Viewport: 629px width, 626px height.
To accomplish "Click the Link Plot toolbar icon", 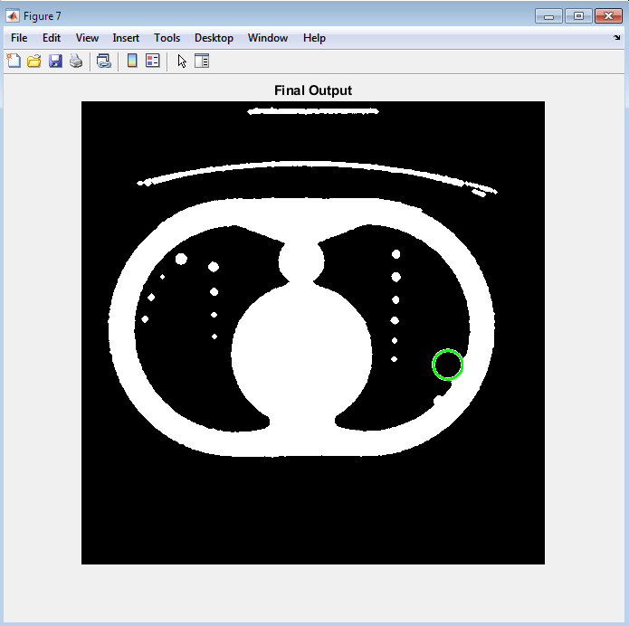I will tap(104, 62).
